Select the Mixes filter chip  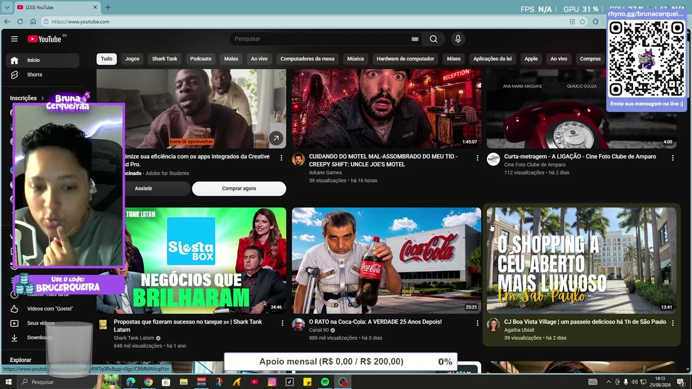tap(454, 59)
